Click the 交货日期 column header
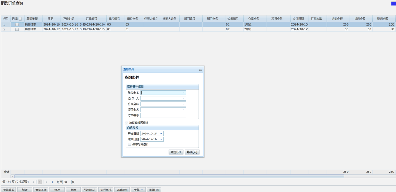The image size is (396, 192). click(298, 19)
